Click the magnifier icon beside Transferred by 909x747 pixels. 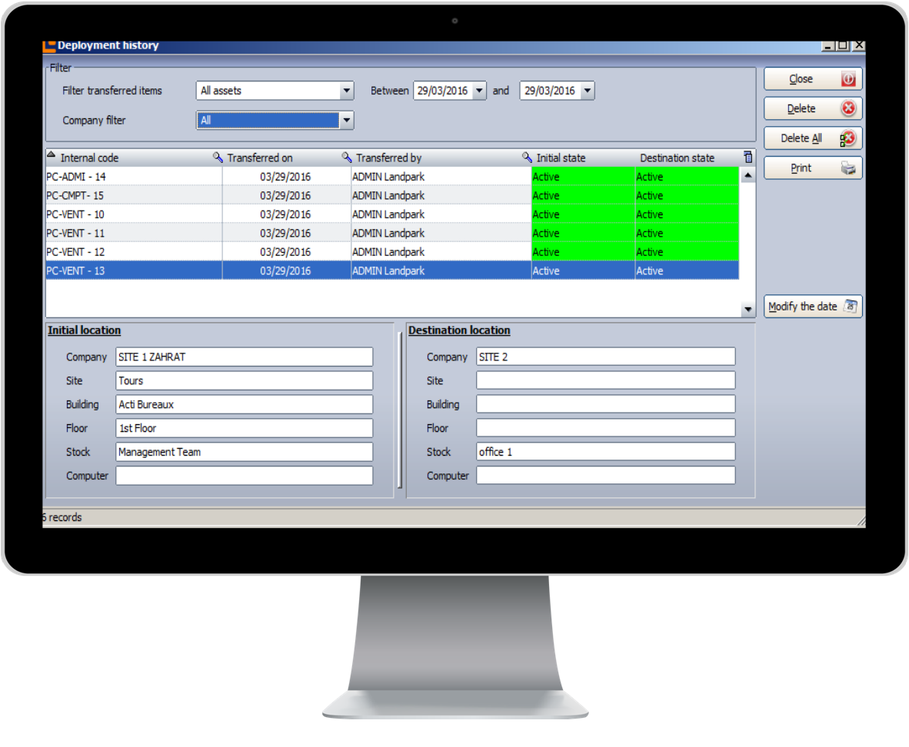(x=347, y=157)
